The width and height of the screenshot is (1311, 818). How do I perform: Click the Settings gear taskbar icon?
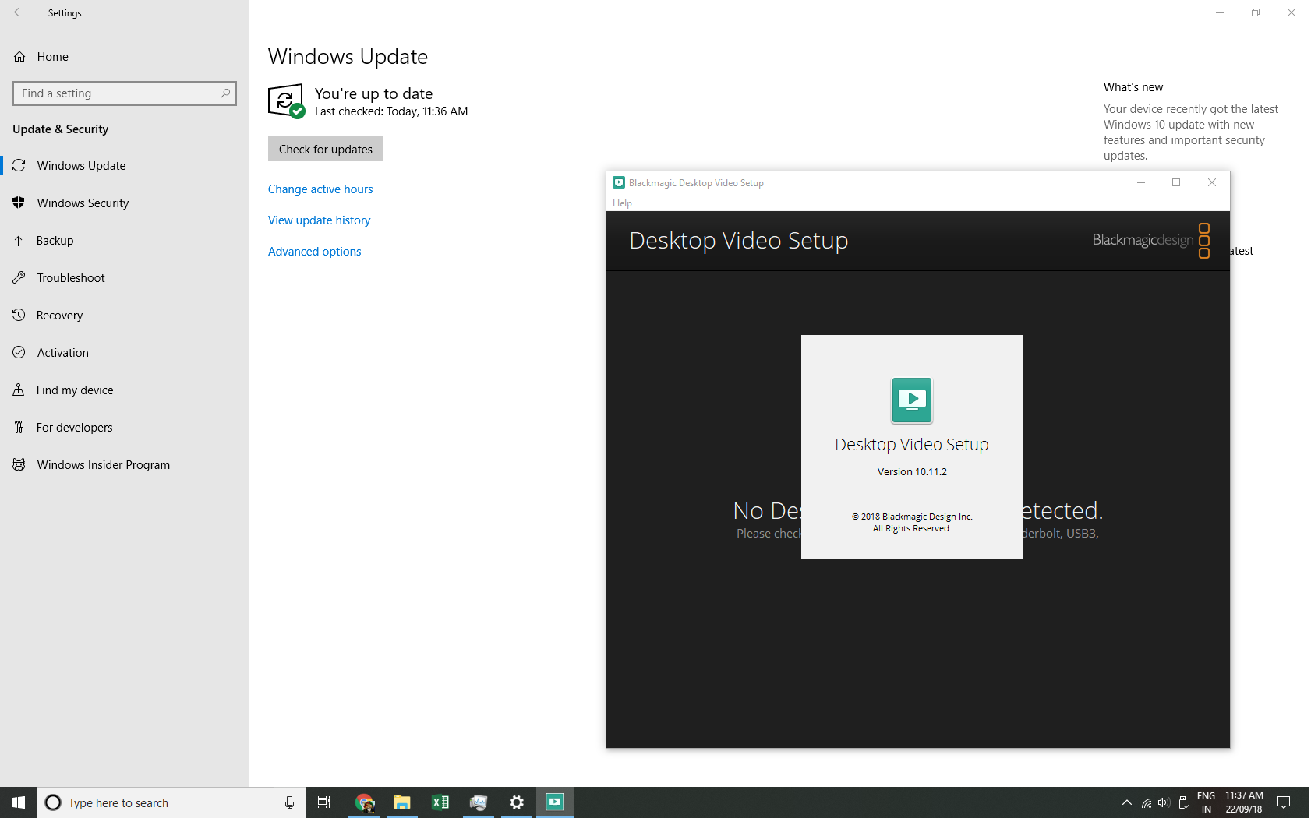[x=516, y=802]
